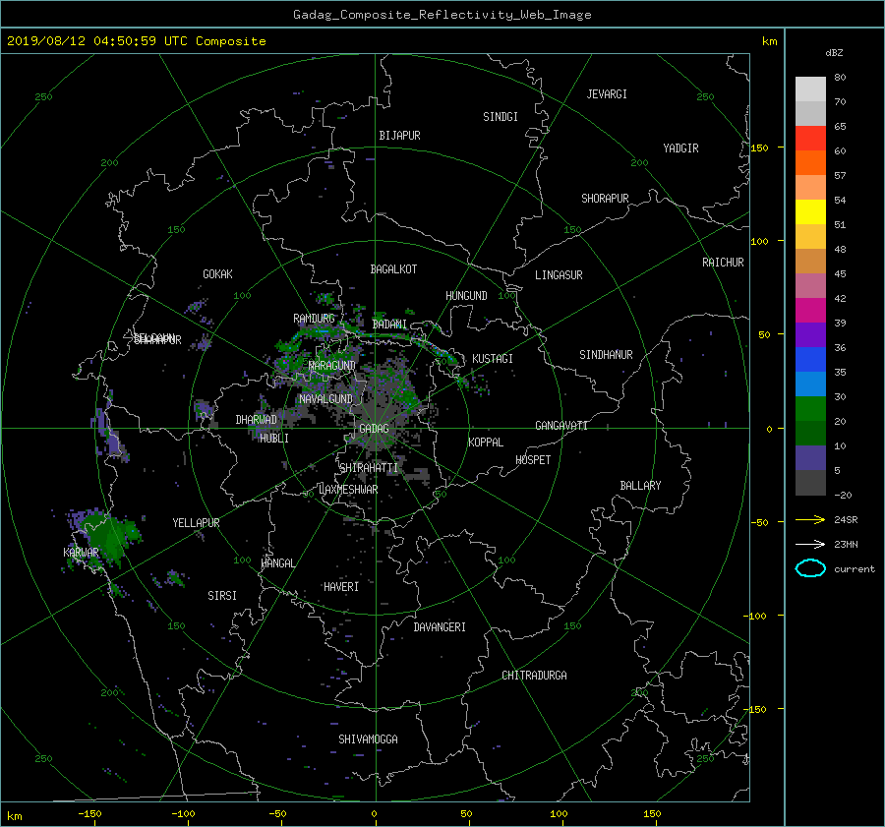This screenshot has width=885, height=827.
Task: Click the RAMDURG city label
Action: 314,319
